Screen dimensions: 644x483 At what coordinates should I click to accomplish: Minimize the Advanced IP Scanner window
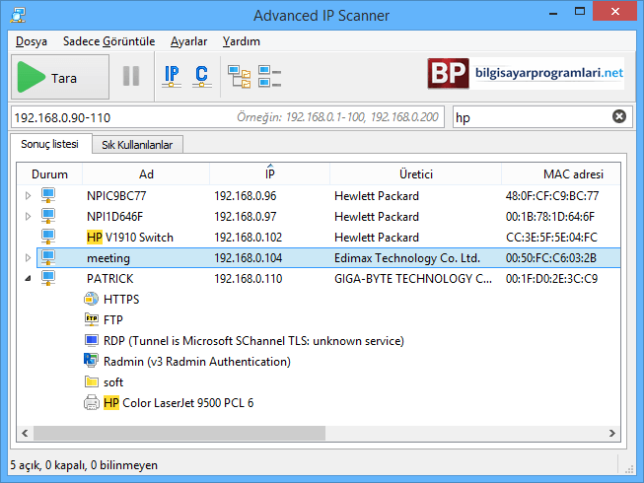coord(553,12)
